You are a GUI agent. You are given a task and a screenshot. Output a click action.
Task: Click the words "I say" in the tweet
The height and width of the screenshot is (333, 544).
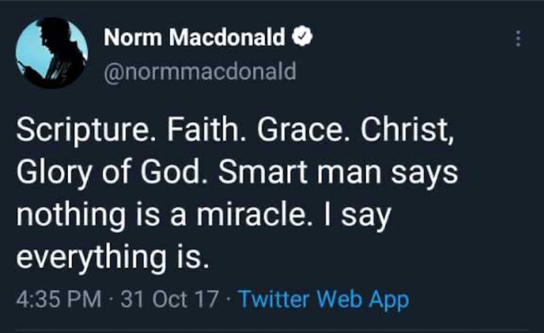pyautogui.click(x=358, y=216)
